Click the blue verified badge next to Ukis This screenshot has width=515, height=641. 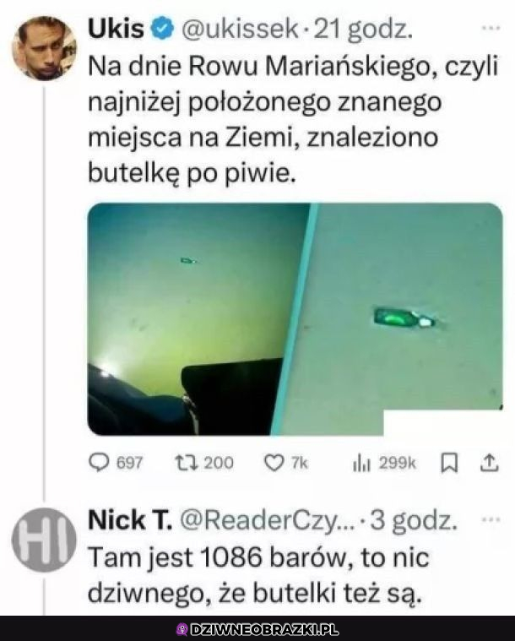click(x=163, y=29)
